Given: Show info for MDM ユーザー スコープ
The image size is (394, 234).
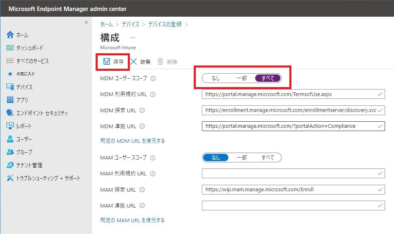Looking at the screenshot, I should click(153, 79).
